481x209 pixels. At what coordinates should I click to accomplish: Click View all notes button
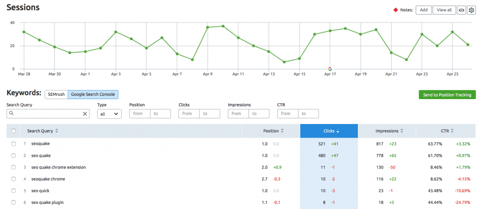[x=444, y=10]
